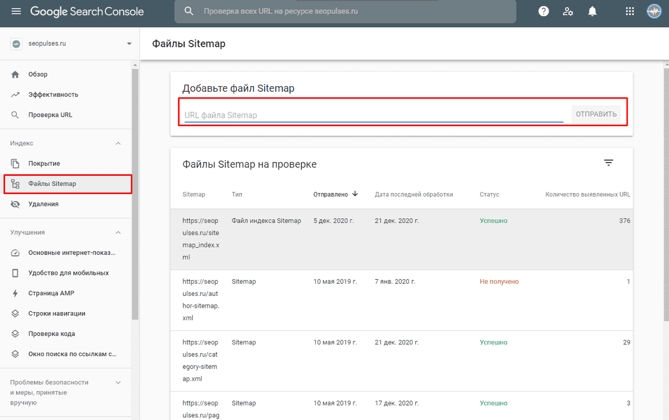669x420 pixels.
Task: Open the sitemap_index.xml table row
Action: click(401, 239)
